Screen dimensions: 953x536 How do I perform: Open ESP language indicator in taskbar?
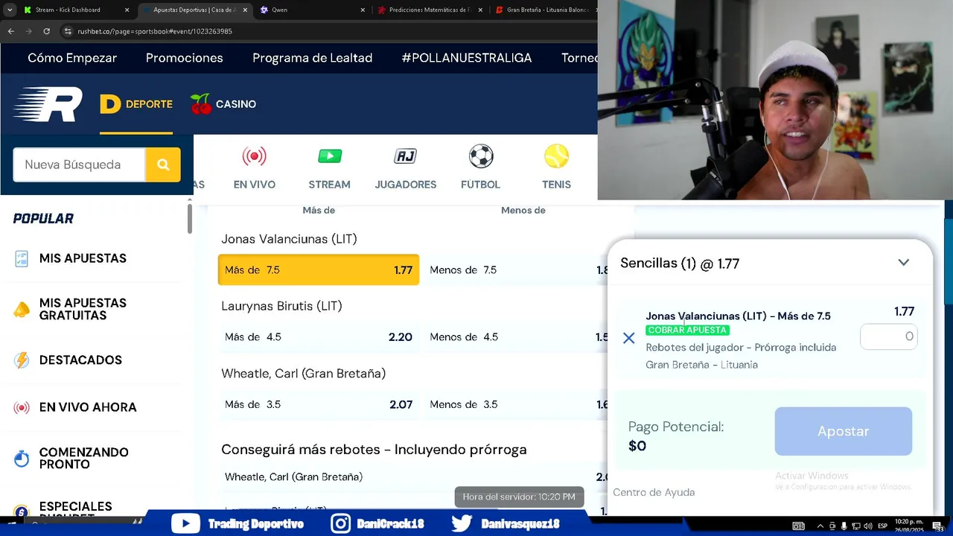point(882,526)
